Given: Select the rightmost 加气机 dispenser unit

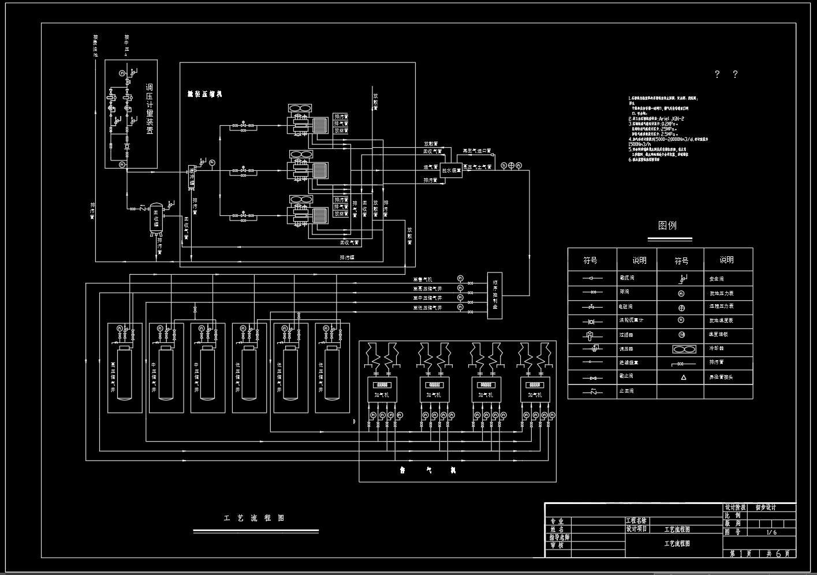Looking at the screenshot, I should click(x=535, y=390).
